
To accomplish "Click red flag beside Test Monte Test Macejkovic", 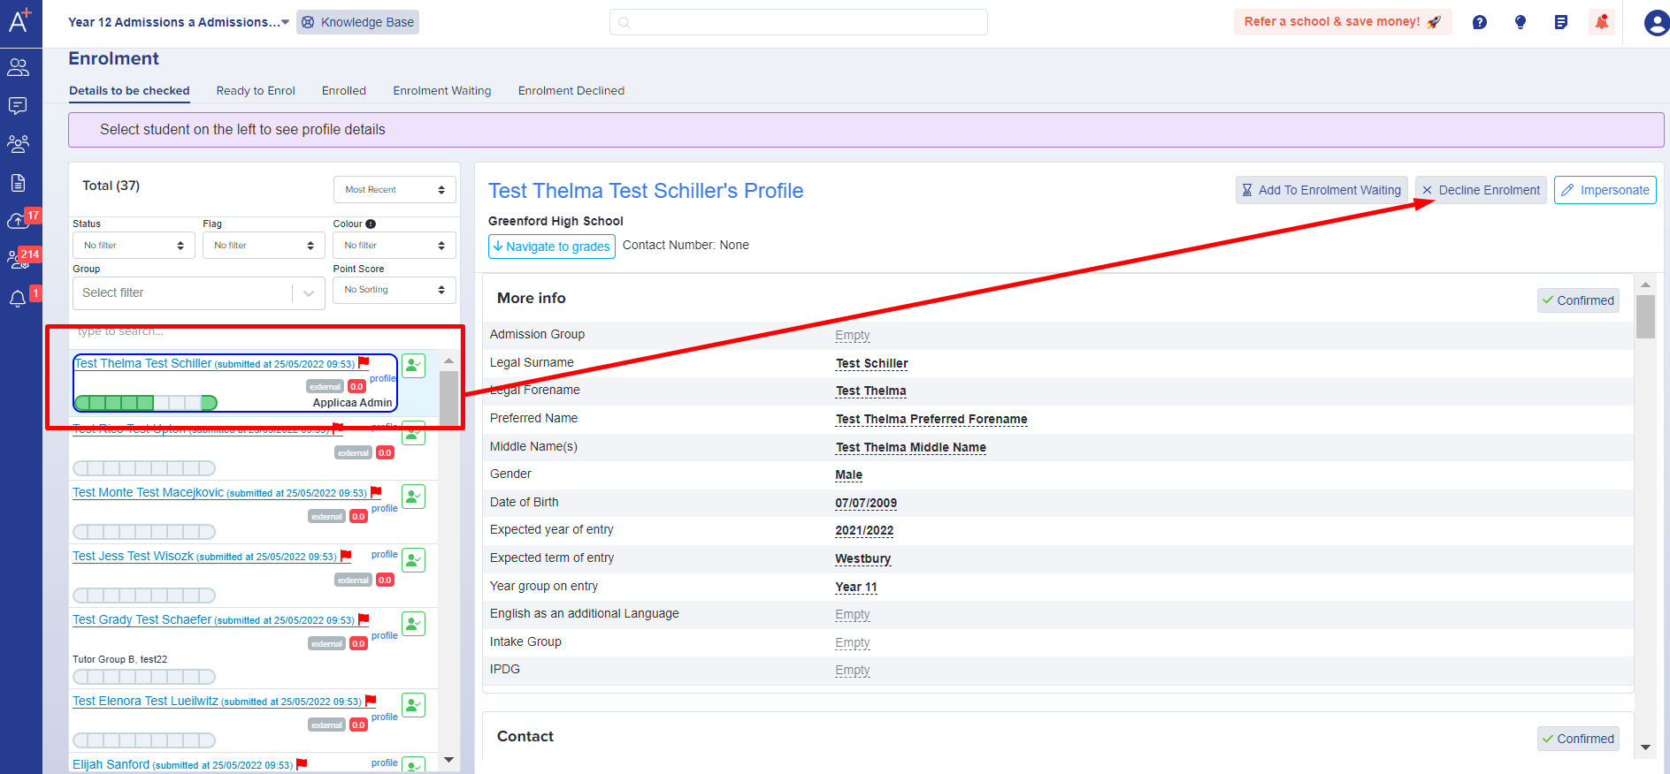I will click(x=376, y=492).
